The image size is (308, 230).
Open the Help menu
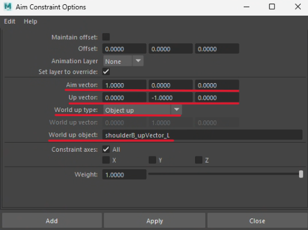31,21
